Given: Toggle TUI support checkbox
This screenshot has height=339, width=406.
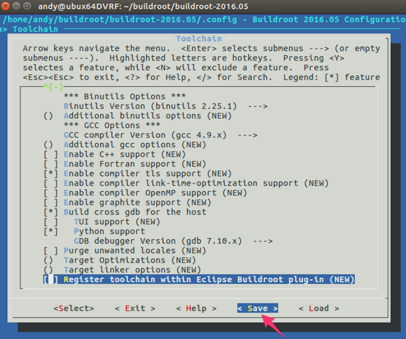Looking at the screenshot, I should pyautogui.click(x=51, y=222).
